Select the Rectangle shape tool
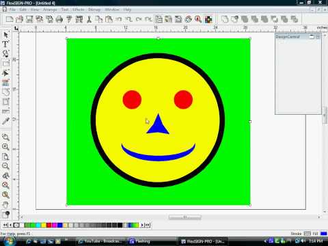Viewport: 328px width, 246px height. click(5, 64)
